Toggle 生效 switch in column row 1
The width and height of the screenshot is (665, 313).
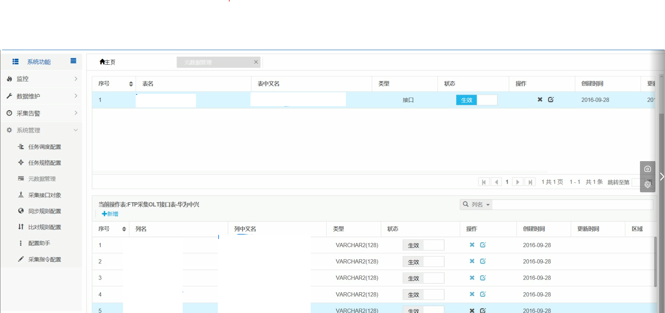pos(424,245)
